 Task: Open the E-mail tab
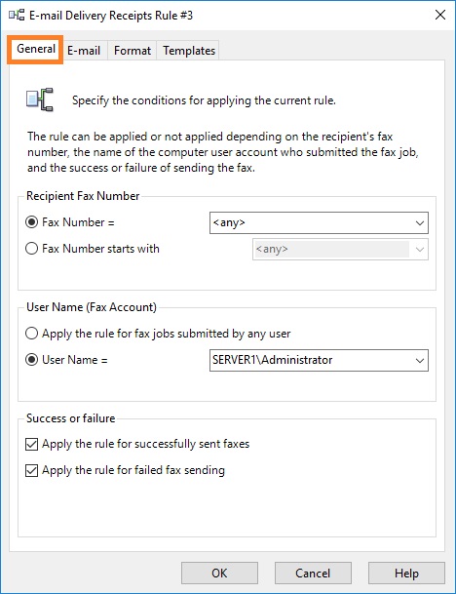(x=84, y=51)
